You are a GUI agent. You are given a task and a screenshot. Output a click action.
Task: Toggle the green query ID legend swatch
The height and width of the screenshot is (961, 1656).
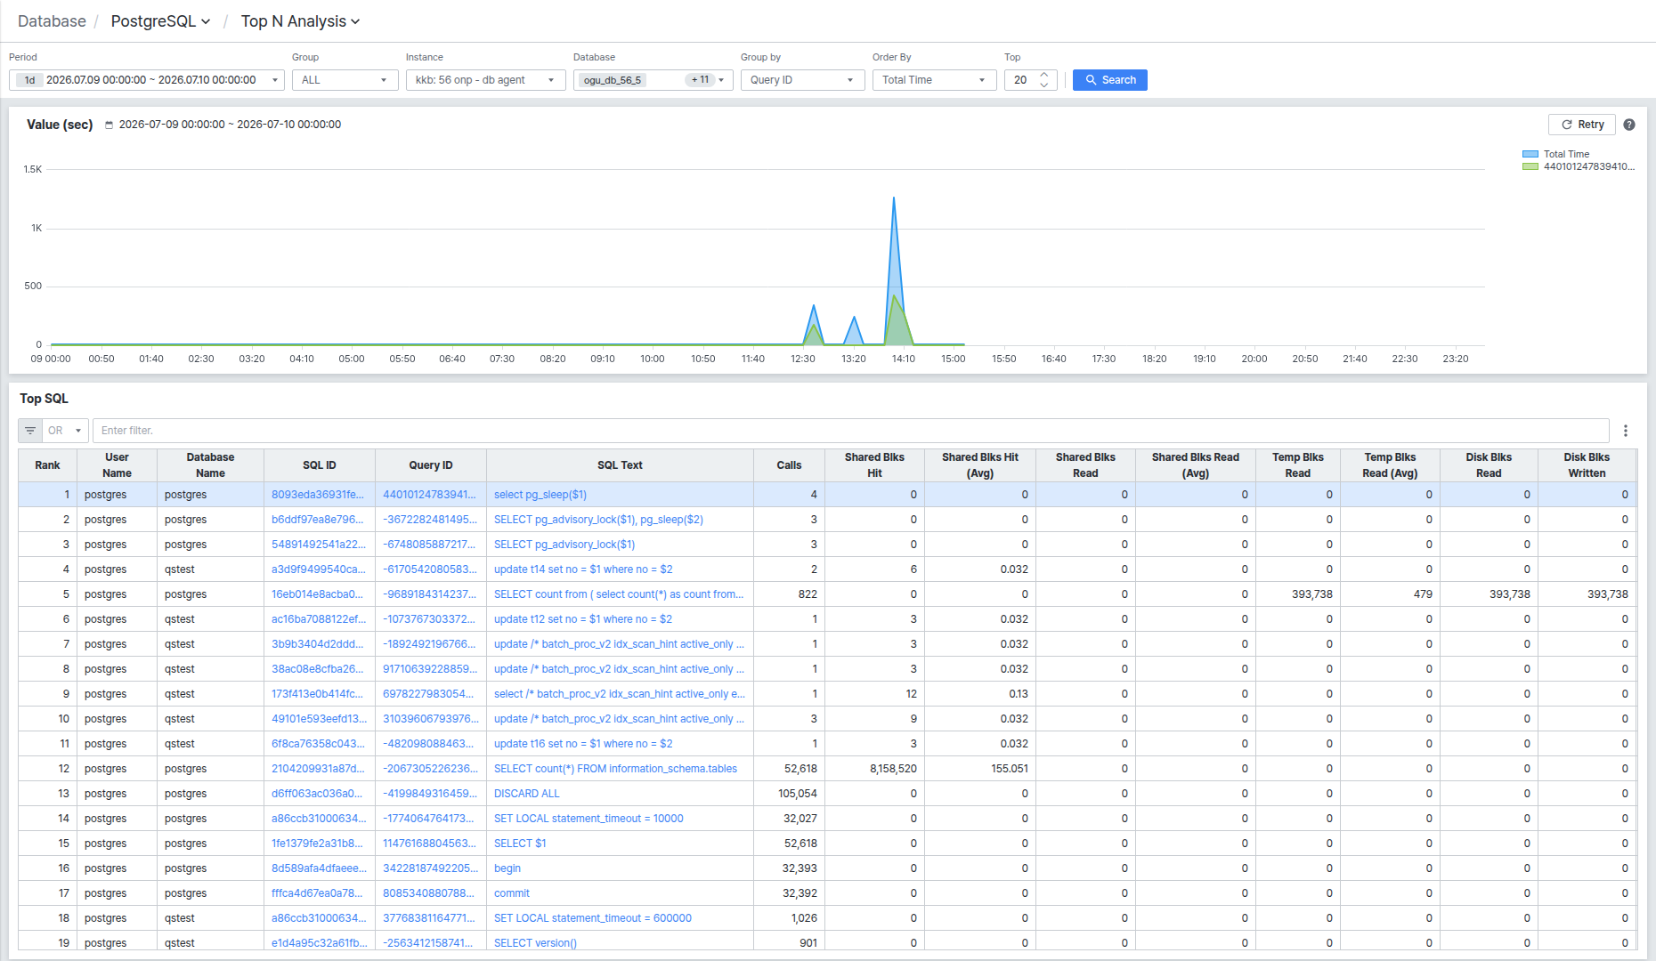tap(1530, 166)
